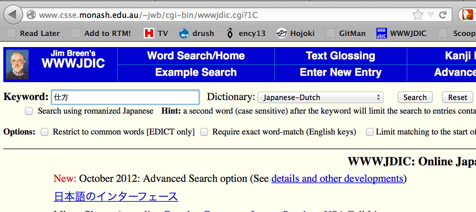
Task: Open URL history dropdown arrow in address bar
Action: pos(431,15)
